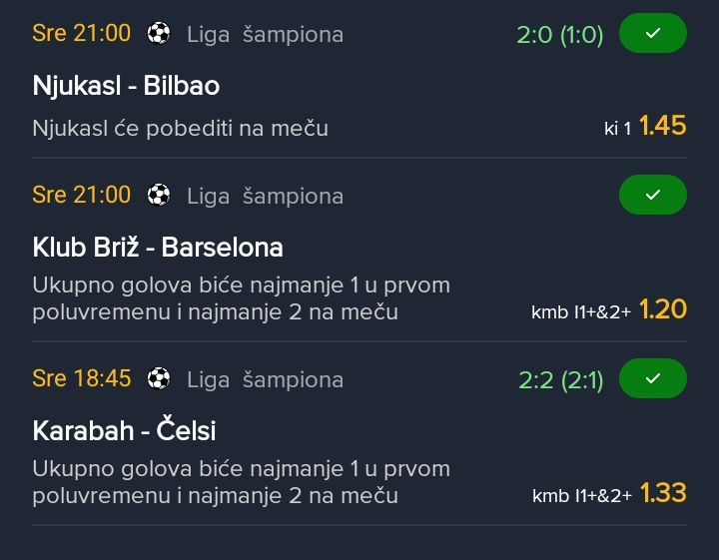
Task: Tap green checkmark badge for Njukasl - Bilbao
Action: (653, 34)
